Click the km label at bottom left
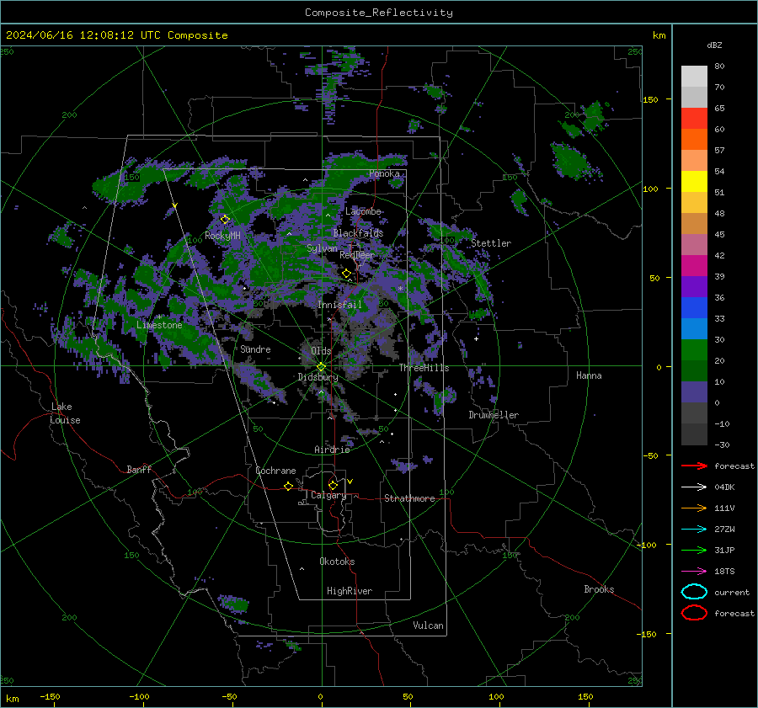Viewport: 758px width, 708px height. [12, 699]
